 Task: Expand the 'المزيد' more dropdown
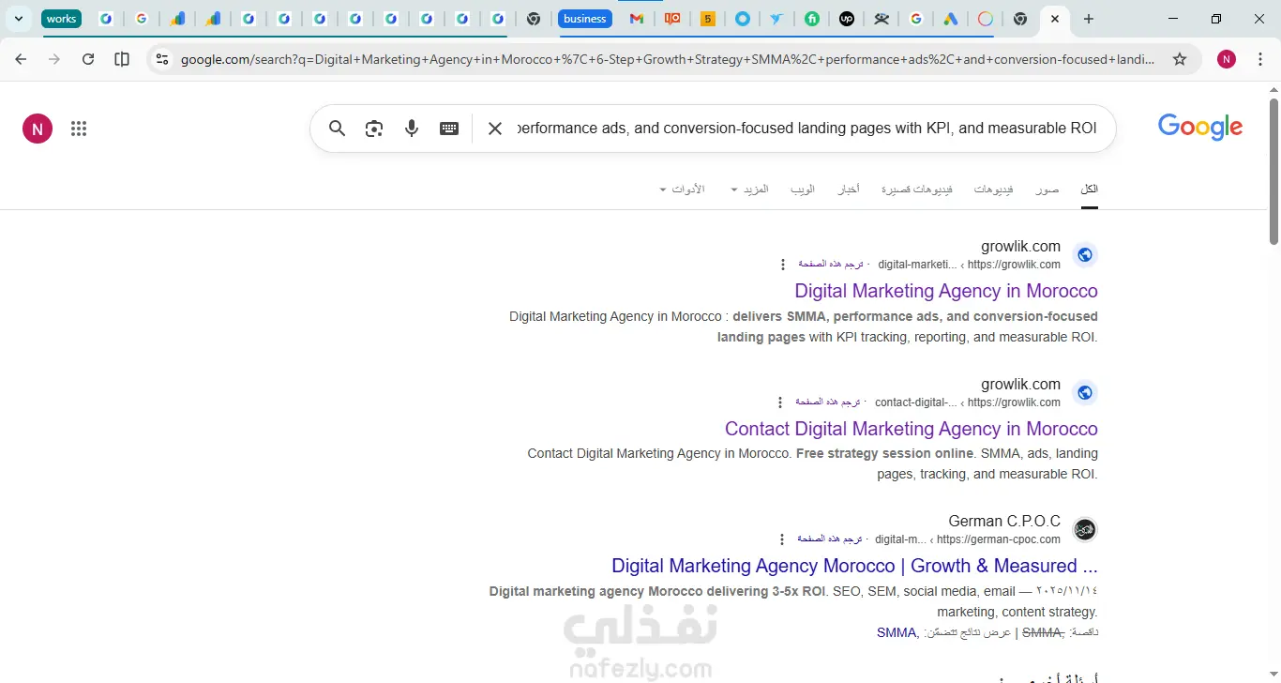point(749,190)
